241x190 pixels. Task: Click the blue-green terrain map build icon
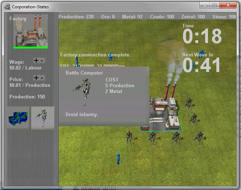(18, 118)
